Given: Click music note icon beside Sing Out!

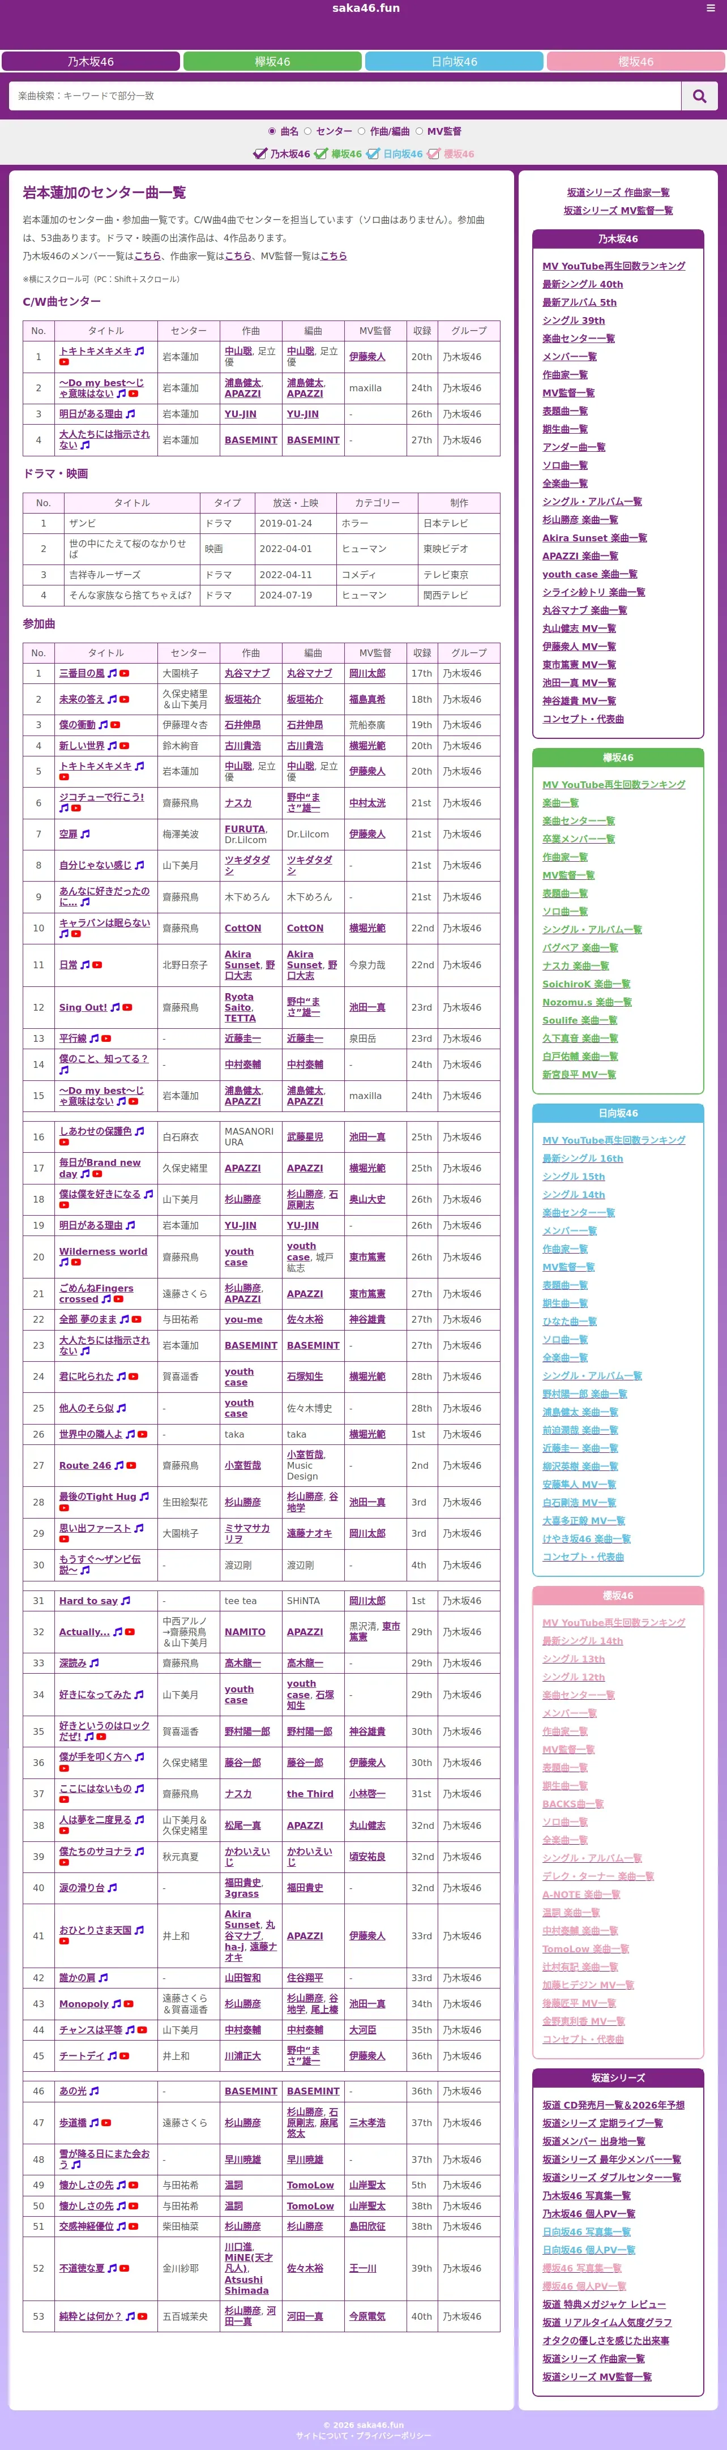Looking at the screenshot, I should (115, 1007).
